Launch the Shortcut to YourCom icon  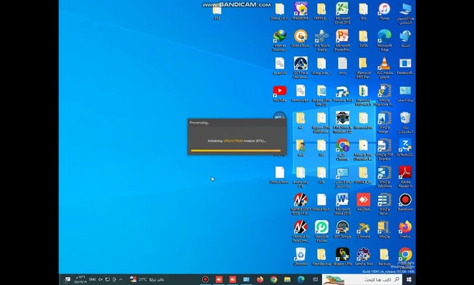click(x=300, y=232)
